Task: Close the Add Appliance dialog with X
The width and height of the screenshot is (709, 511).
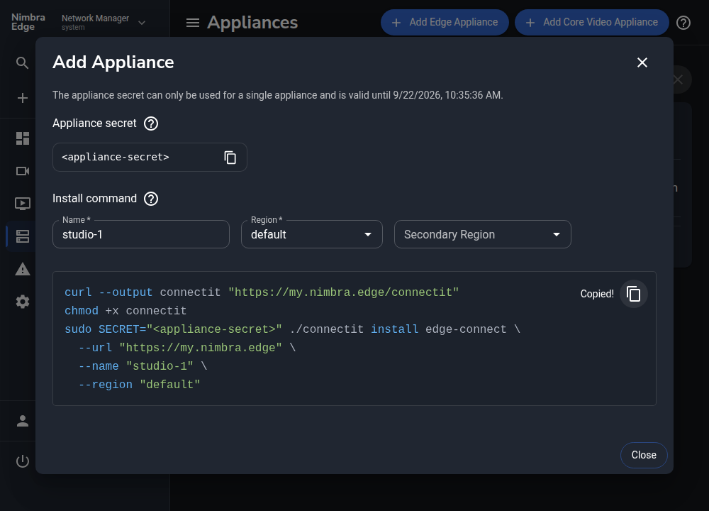Action: tap(642, 62)
